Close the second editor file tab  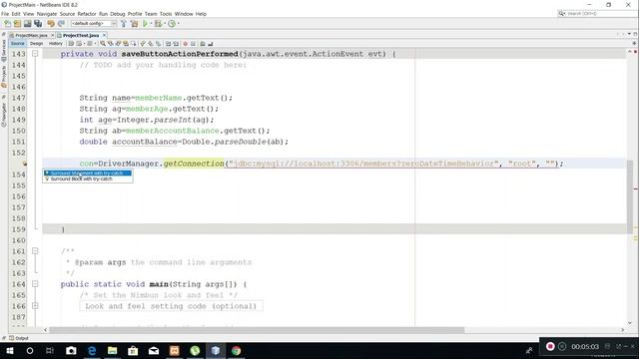tap(104, 36)
